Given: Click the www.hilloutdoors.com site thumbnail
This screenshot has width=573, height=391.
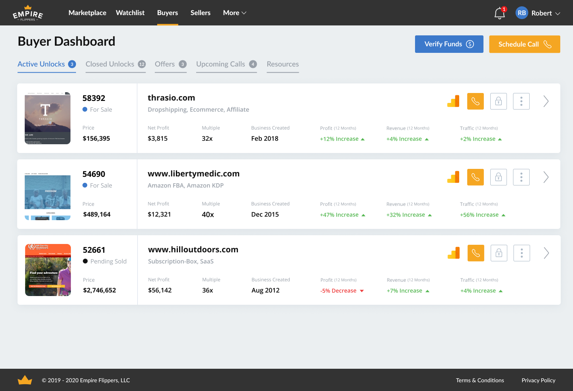Looking at the screenshot, I should [x=48, y=270].
